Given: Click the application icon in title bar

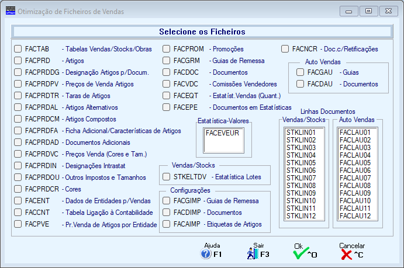Looking at the screenshot, I should coord(11,11).
